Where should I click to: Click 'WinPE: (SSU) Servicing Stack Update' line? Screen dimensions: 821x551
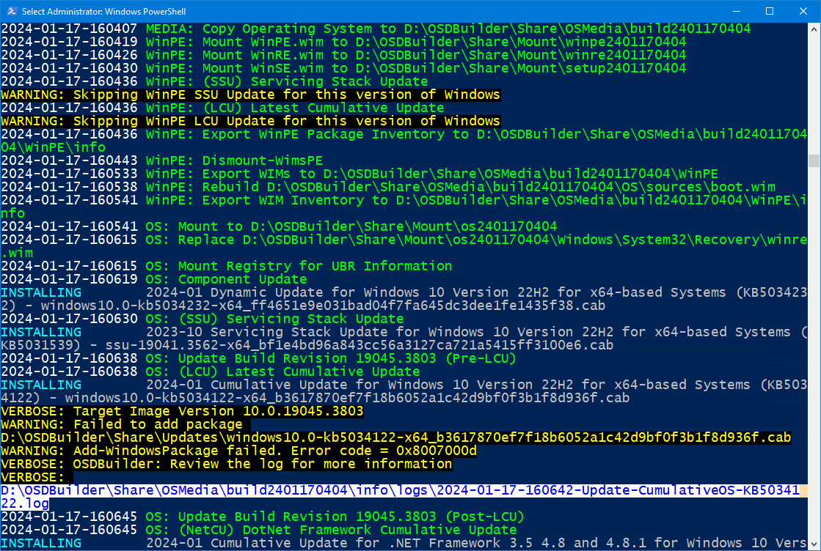pos(215,81)
